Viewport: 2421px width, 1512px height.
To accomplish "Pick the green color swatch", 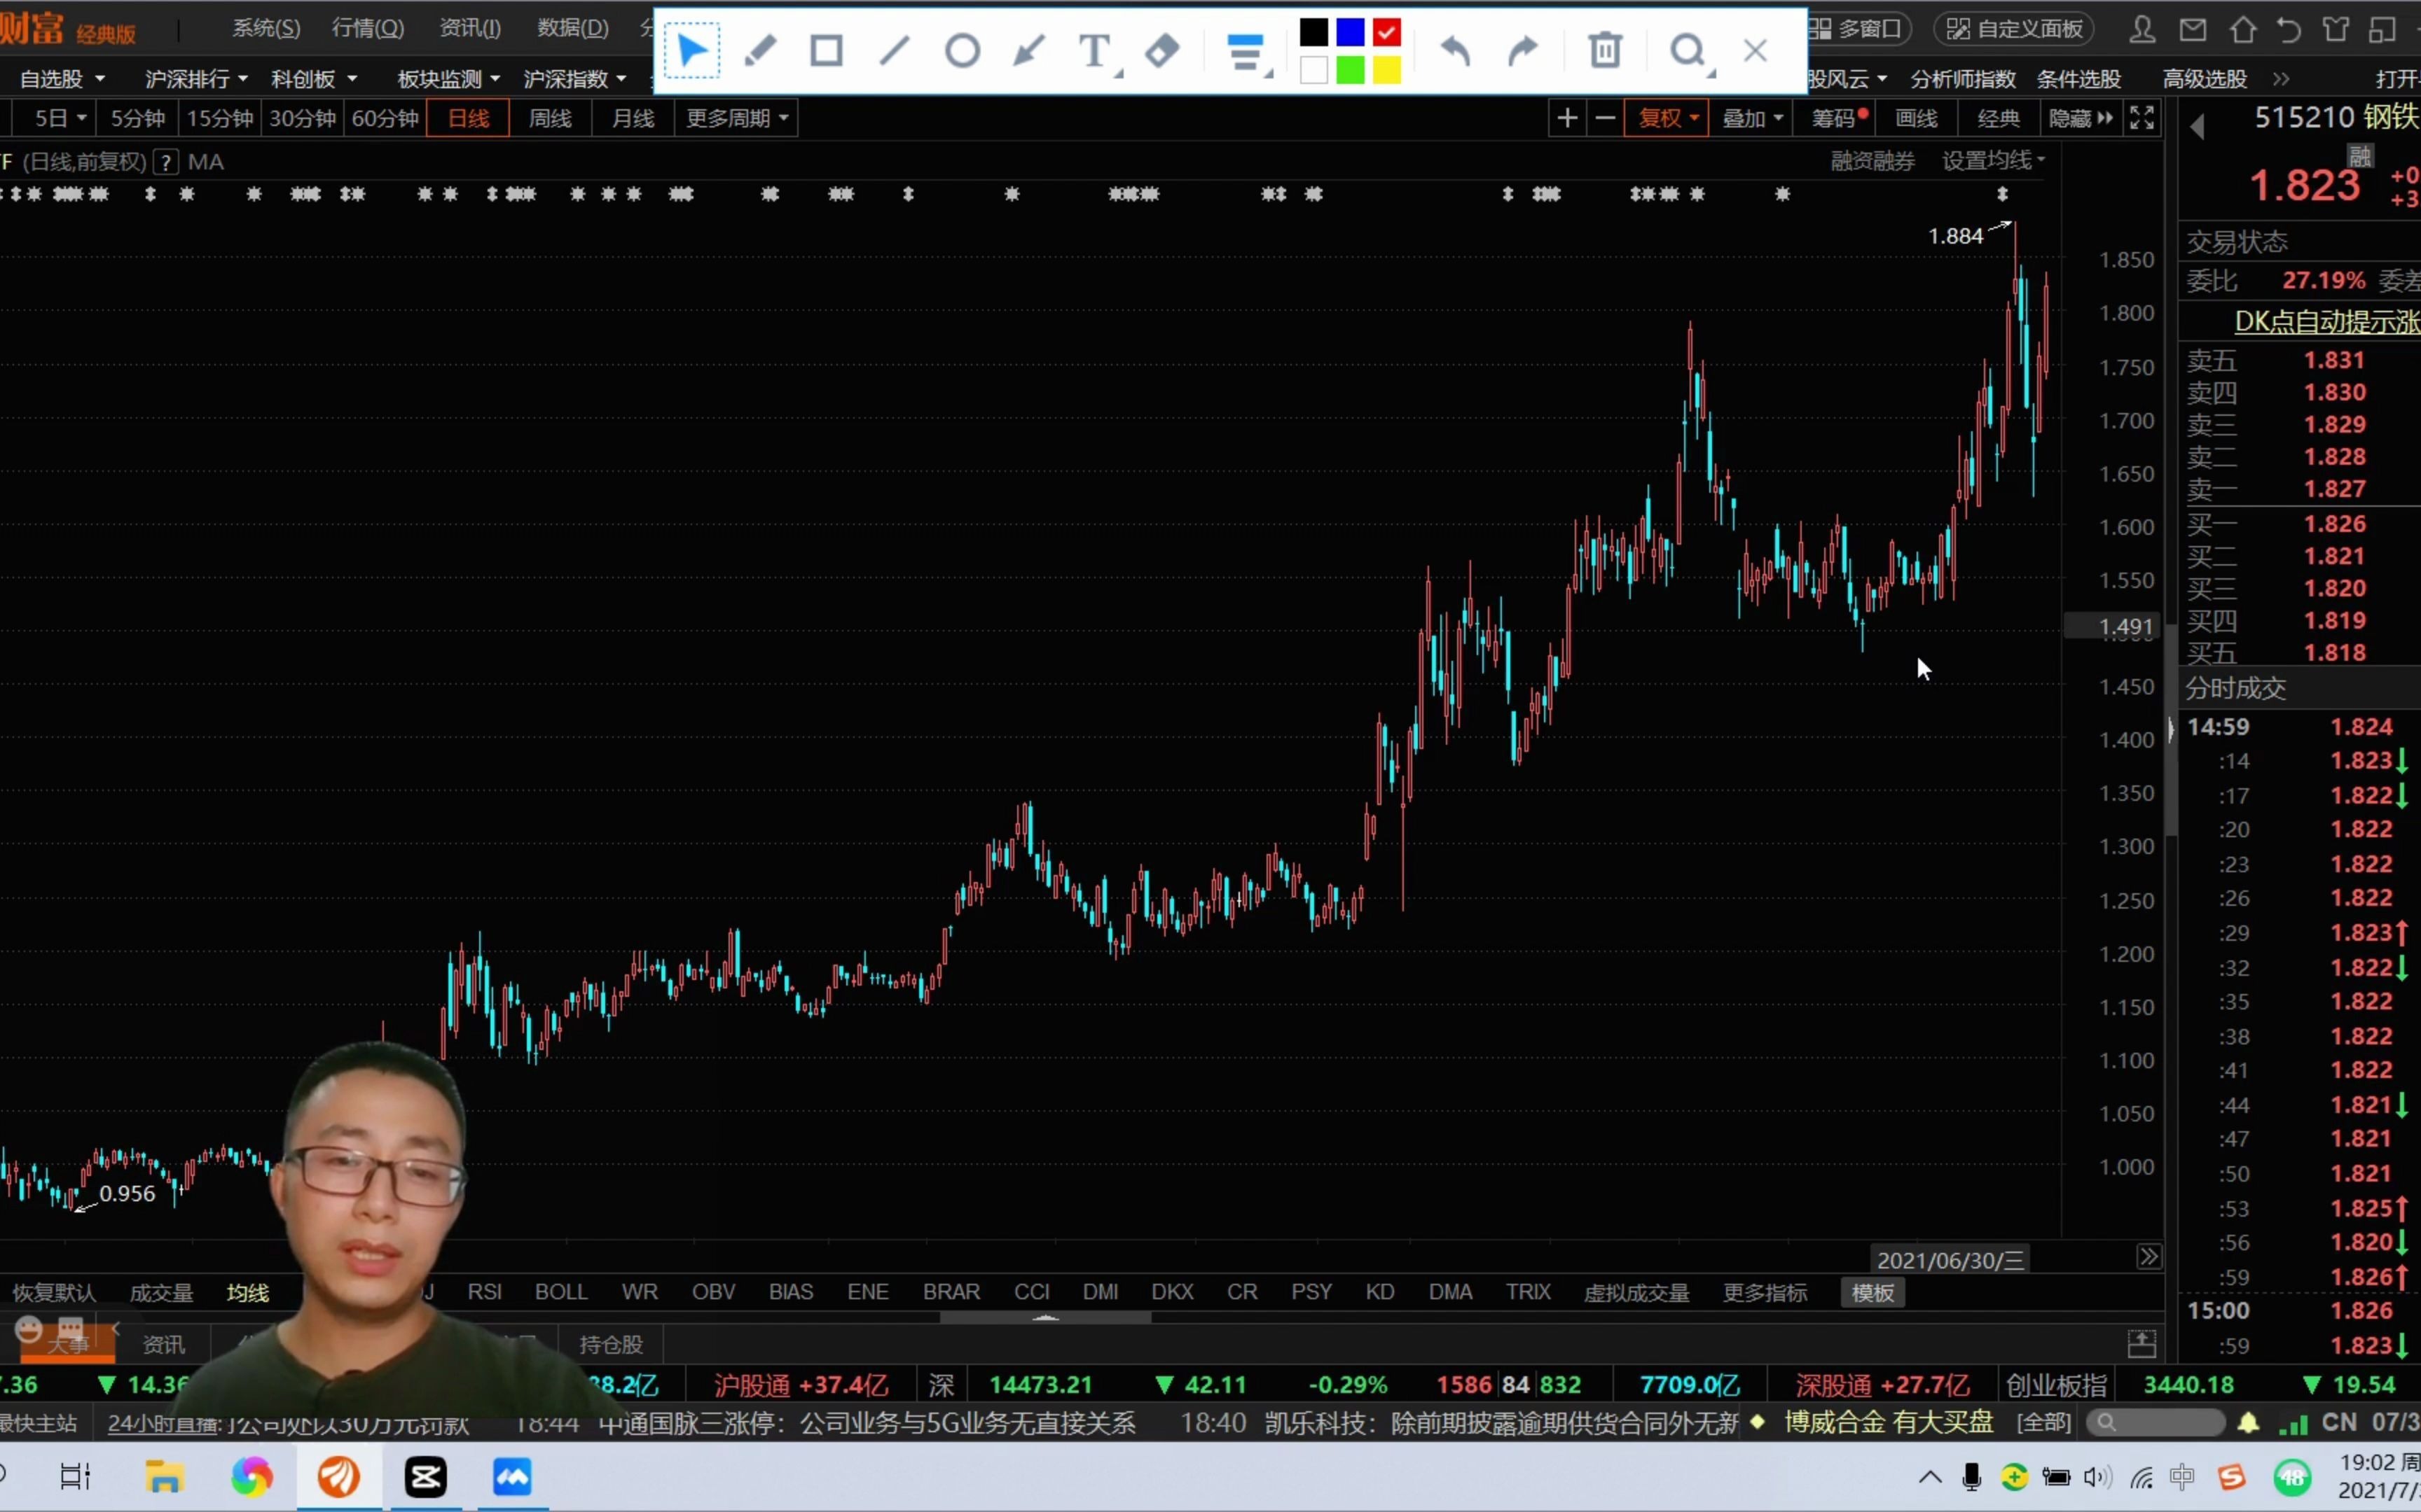I will tap(1351, 70).
